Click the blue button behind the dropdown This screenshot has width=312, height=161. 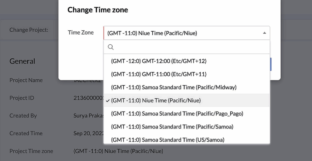[x=271, y=64]
